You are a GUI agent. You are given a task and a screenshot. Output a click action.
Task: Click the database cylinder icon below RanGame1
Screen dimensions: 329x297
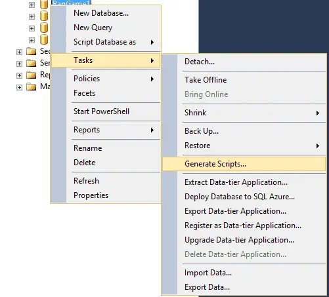[x=44, y=16]
